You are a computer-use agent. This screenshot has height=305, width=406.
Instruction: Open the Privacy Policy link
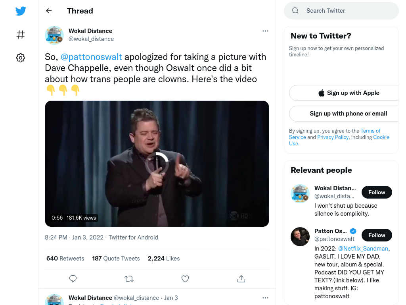tap(333, 137)
